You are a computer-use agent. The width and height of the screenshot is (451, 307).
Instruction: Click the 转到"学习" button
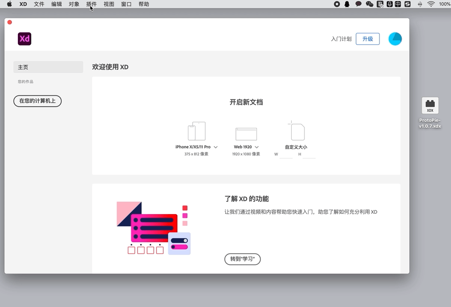[x=242, y=259]
